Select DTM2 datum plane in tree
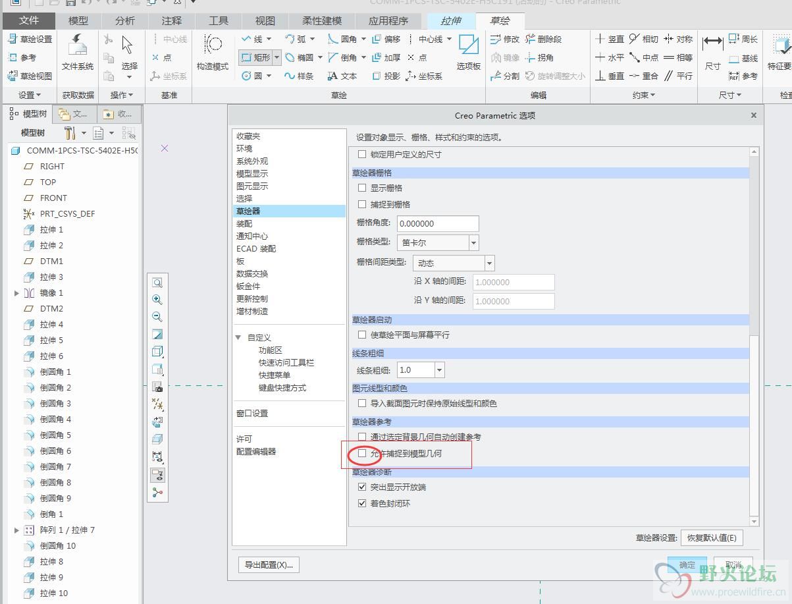The height and width of the screenshot is (604, 792). (x=51, y=309)
